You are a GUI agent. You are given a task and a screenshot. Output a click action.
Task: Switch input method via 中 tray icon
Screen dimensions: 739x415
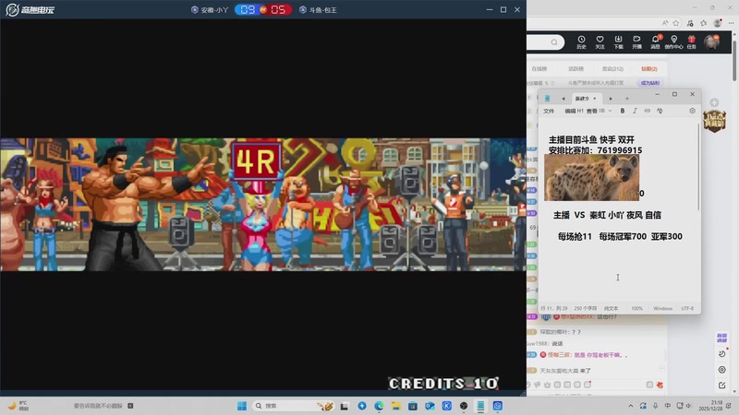coord(667,406)
